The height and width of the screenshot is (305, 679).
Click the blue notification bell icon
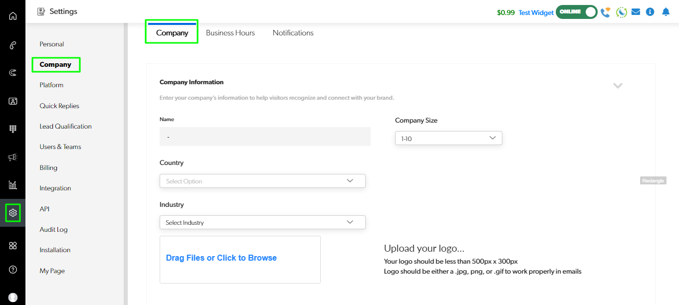[666, 12]
